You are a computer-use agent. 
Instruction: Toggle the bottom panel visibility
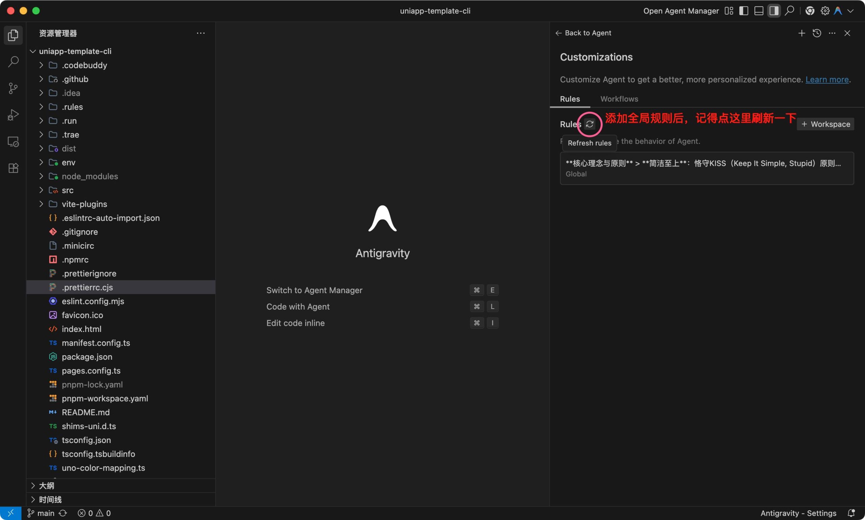tap(759, 10)
